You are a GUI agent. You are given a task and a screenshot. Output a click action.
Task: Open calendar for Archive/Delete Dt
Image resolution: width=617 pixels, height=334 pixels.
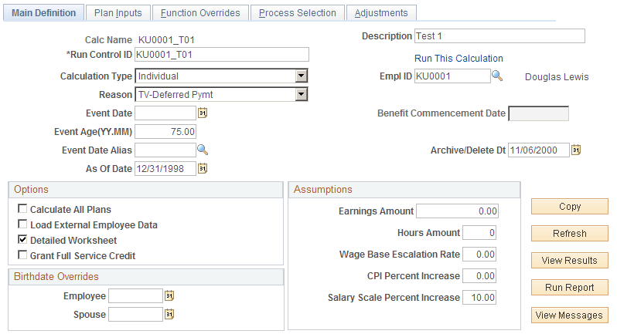click(x=576, y=150)
